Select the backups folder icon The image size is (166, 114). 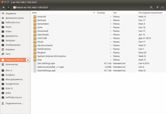[x=35, y=20]
